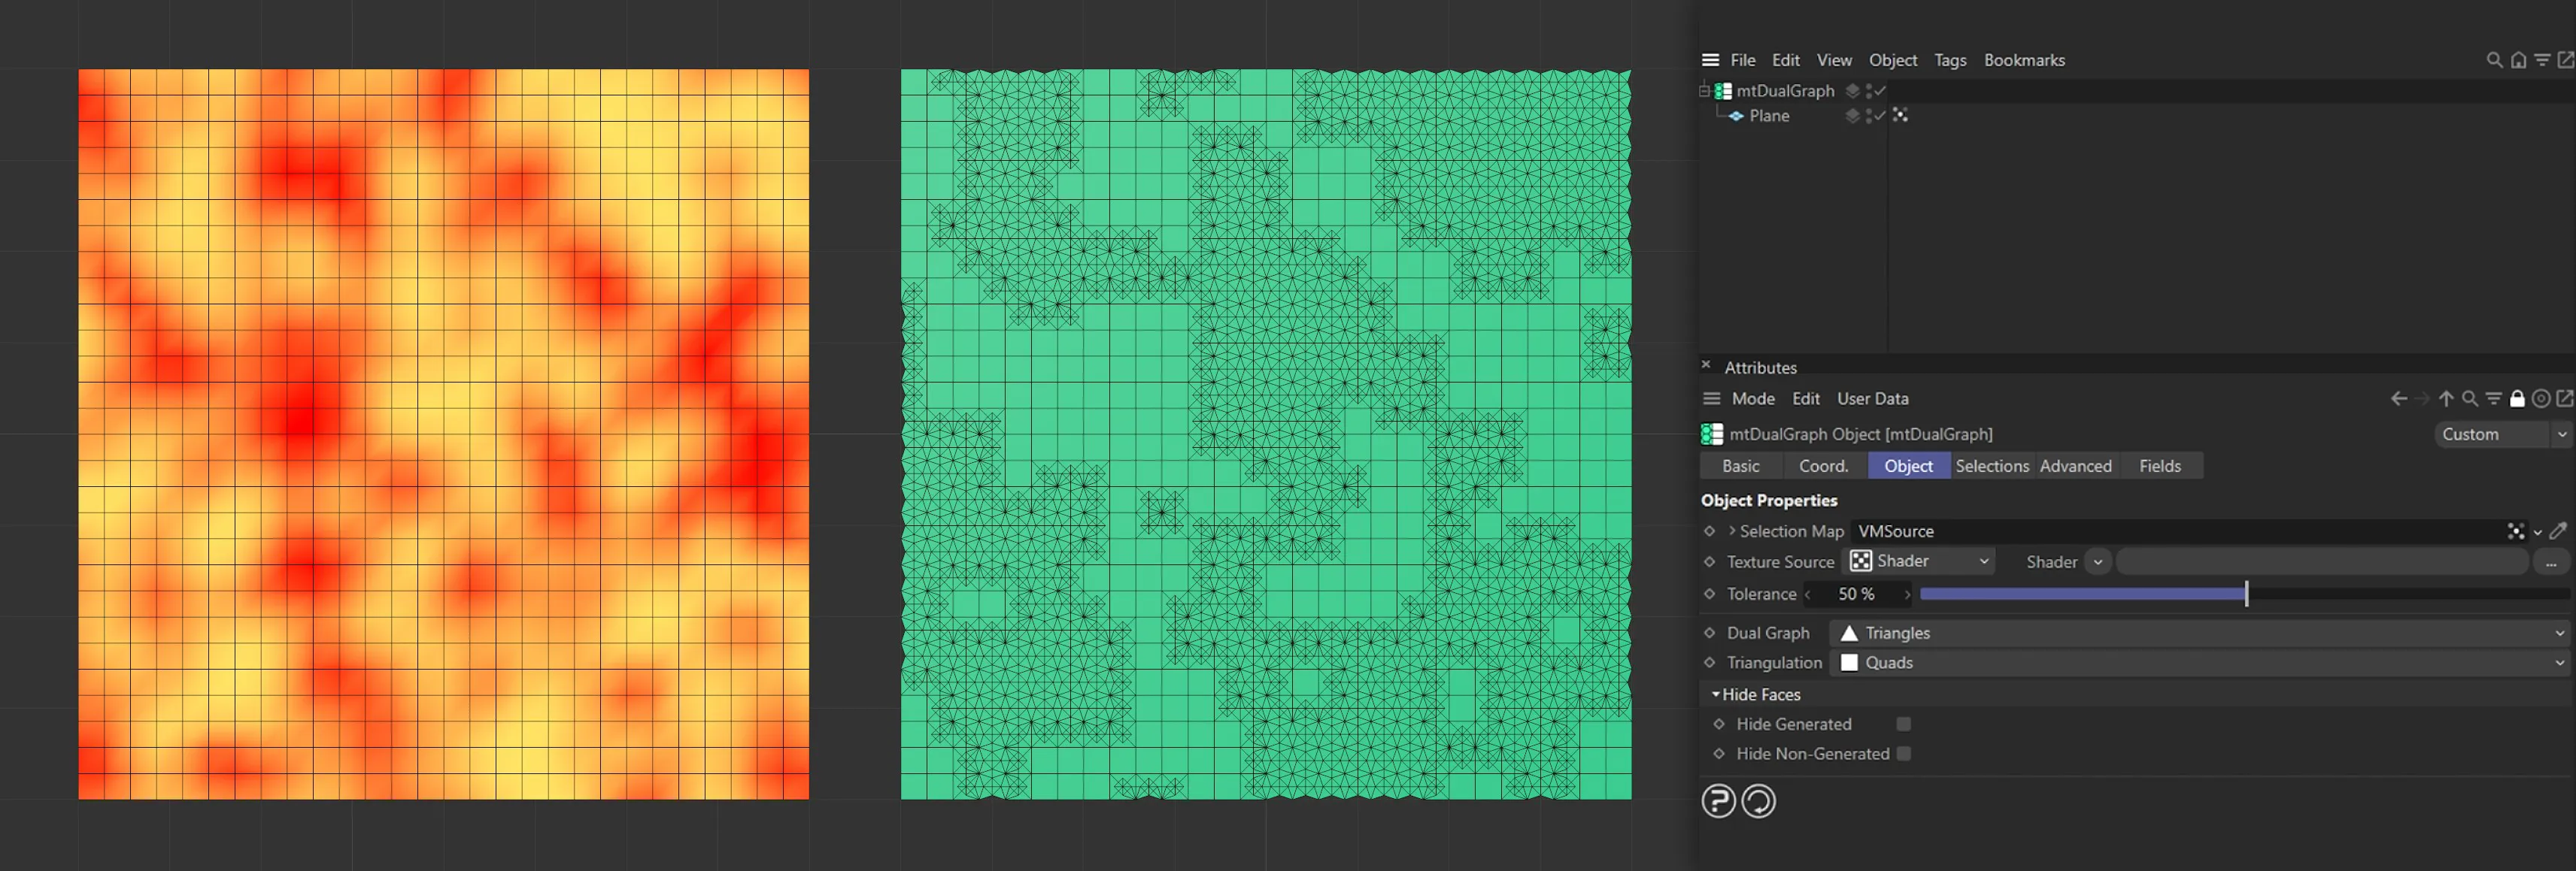
Task: Click the Coord. tab
Action: click(x=1823, y=465)
